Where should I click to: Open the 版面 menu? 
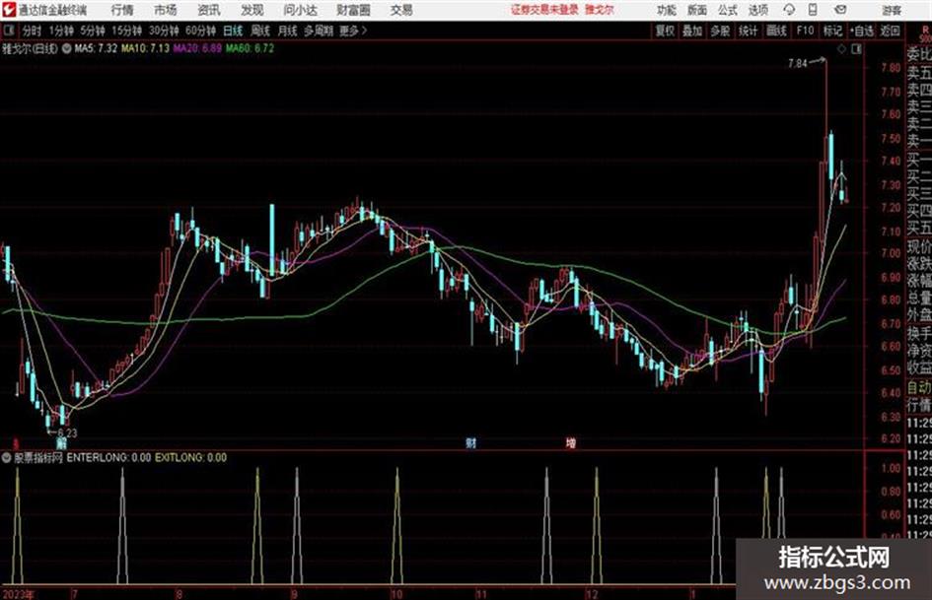[x=696, y=10]
